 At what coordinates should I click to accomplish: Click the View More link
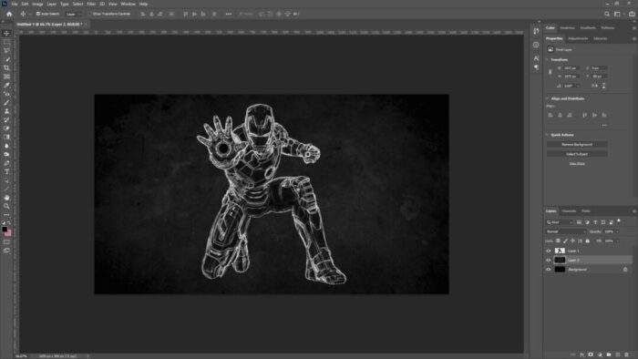(577, 164)
